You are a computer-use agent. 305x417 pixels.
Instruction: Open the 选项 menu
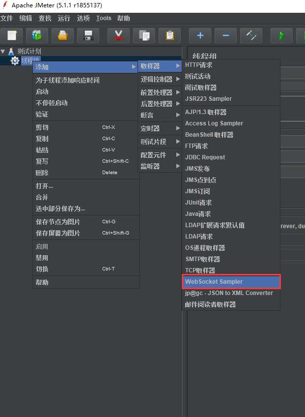83,18
